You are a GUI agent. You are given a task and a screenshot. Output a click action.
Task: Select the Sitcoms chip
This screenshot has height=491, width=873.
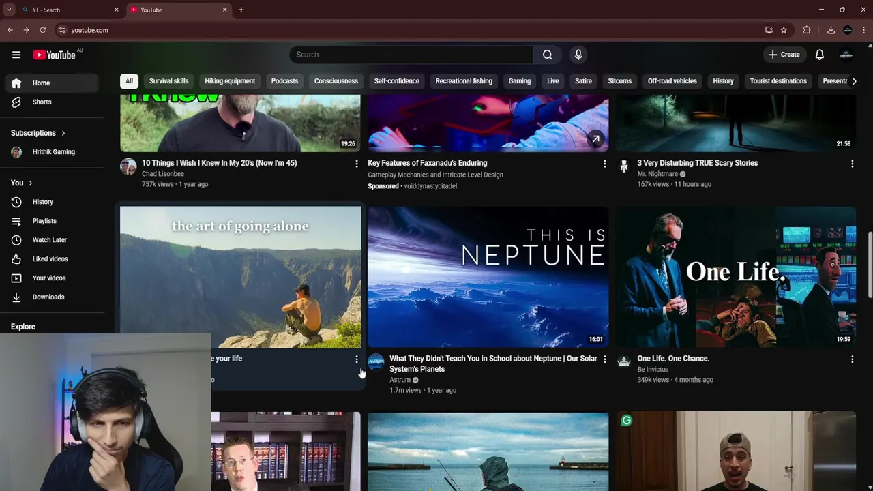620,81
